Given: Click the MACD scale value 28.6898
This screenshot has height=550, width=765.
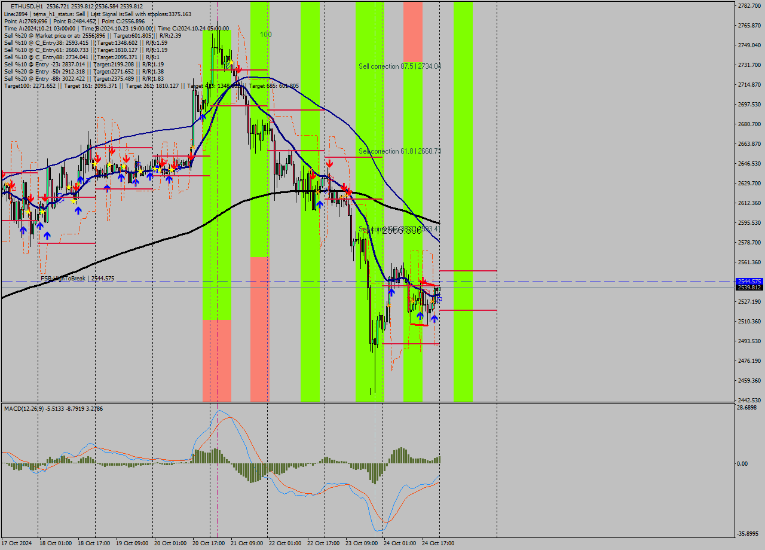Looking at the screenshot, I should coord(748,407).
